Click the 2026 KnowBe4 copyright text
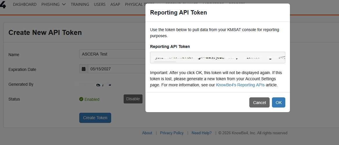The height and width of the screenshot is (145, 339). coord(253,133)
